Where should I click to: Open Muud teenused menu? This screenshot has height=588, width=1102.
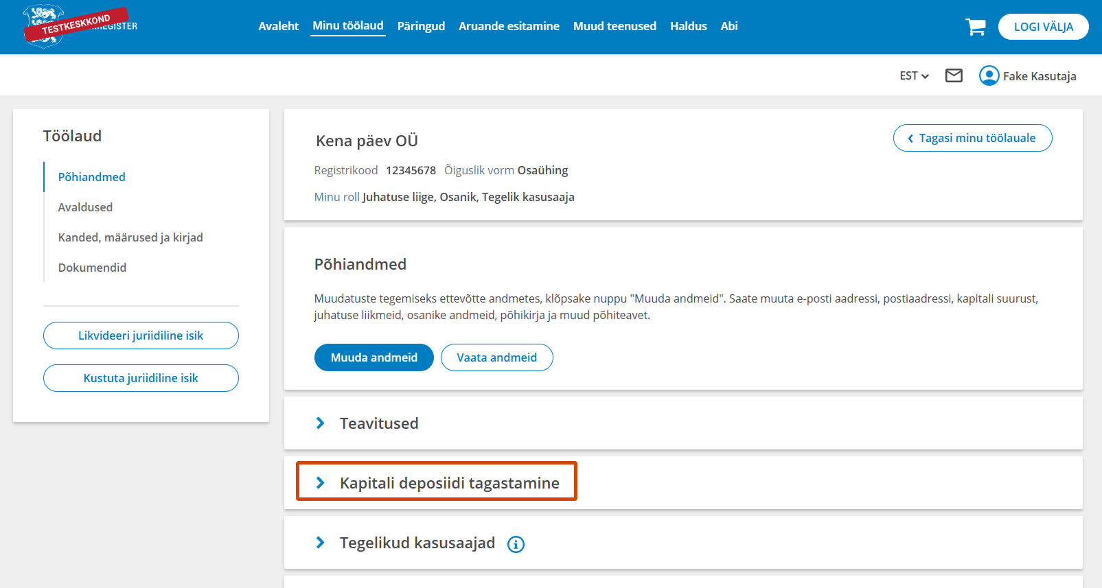(615, 26)
